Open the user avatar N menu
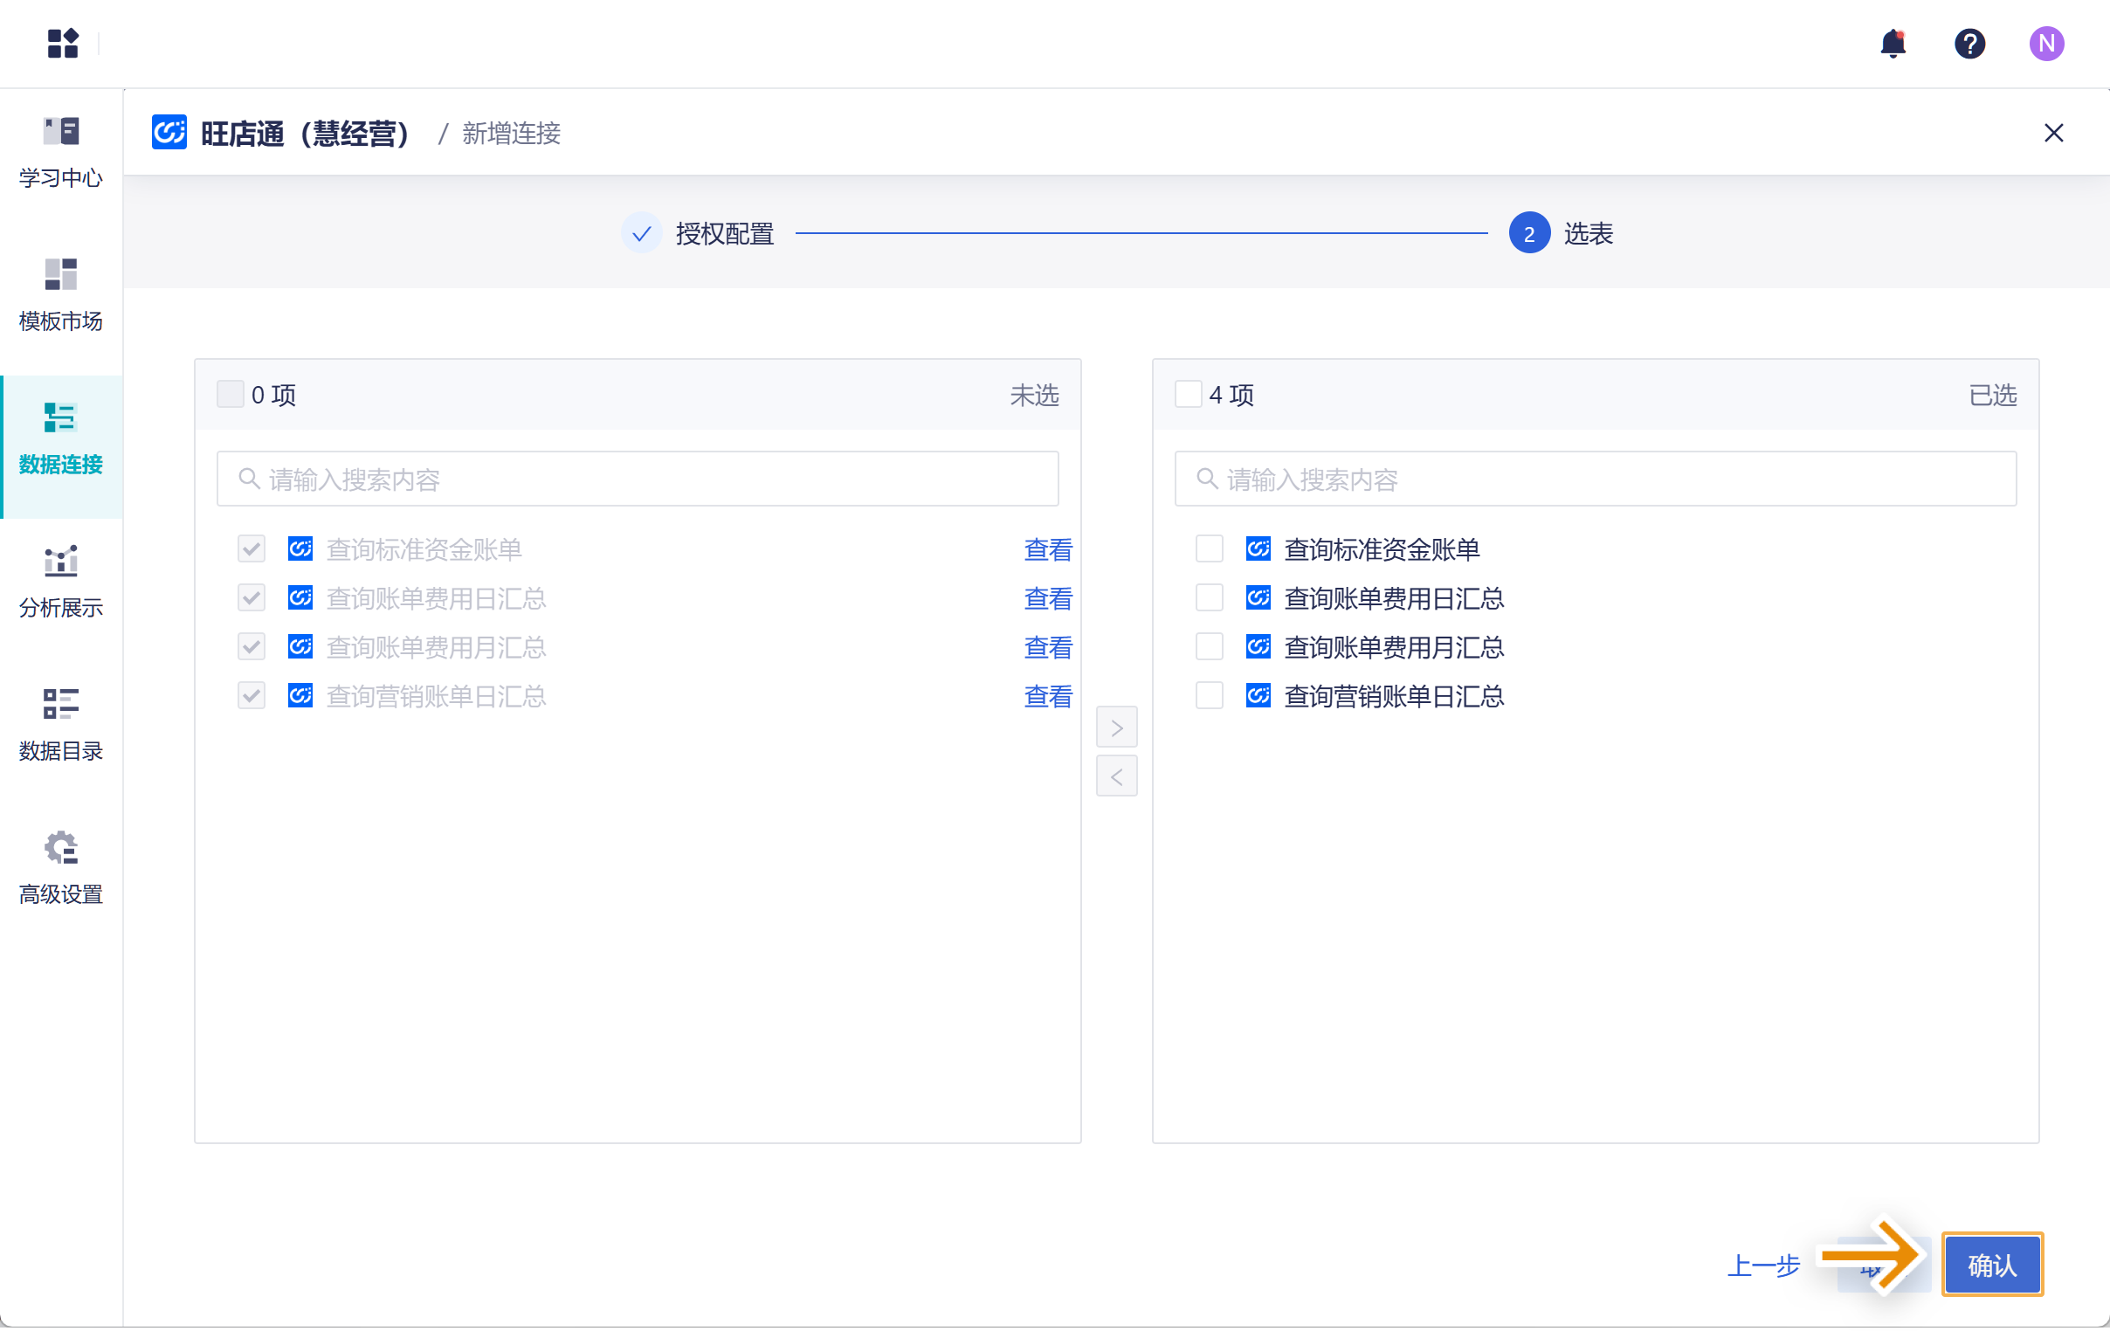Image resolution: width=2110 pixels, height=1331 pixels. [2045, 43]
